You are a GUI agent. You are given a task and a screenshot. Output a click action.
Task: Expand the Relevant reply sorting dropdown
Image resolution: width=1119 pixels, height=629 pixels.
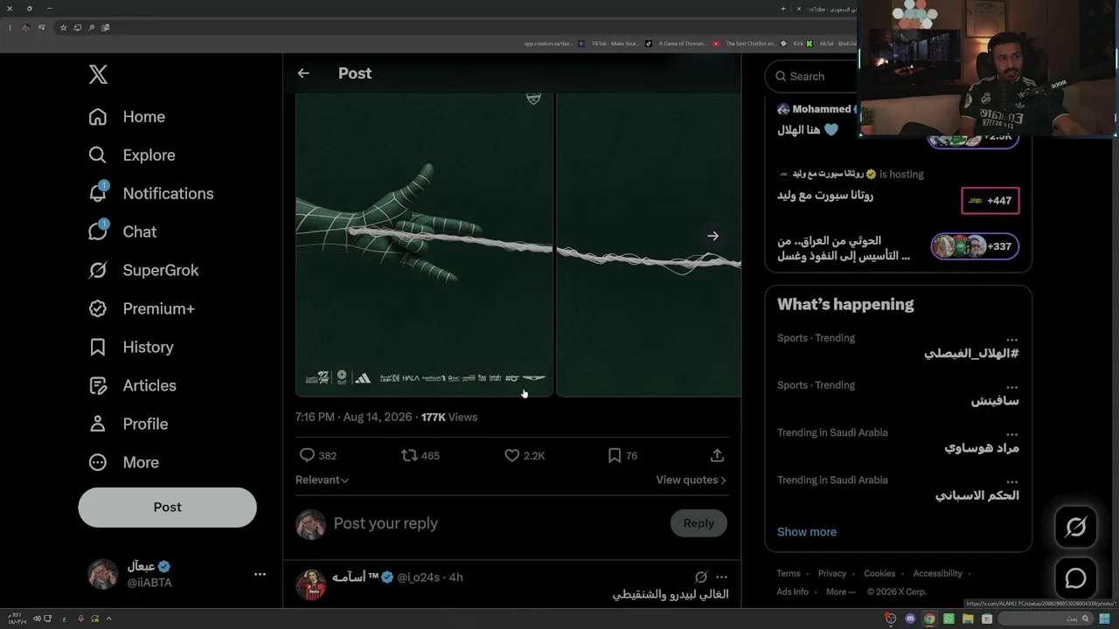pos(322,480)
